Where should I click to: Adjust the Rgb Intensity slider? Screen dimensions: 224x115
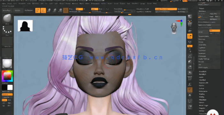tap(80, 12)
